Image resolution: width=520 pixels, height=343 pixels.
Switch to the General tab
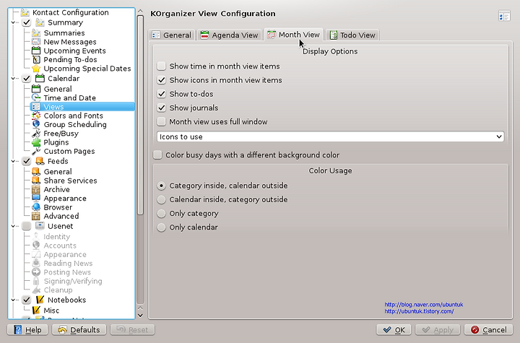pyautogui.click(x=172, y=35)
